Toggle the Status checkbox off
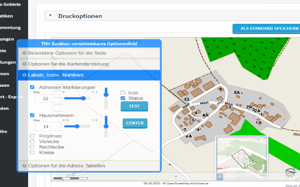The width and height of the screenshot is (300, 187). click(x=123, y=98)
